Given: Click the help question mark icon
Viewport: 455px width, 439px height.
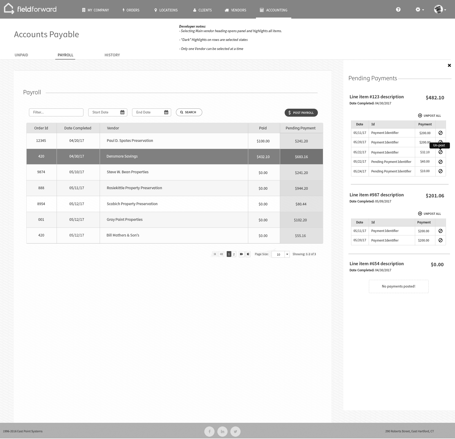Looking at the screenshot, I should pos(398,10).
